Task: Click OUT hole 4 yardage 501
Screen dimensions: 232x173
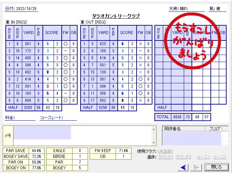Action: (x=103, y=65)
